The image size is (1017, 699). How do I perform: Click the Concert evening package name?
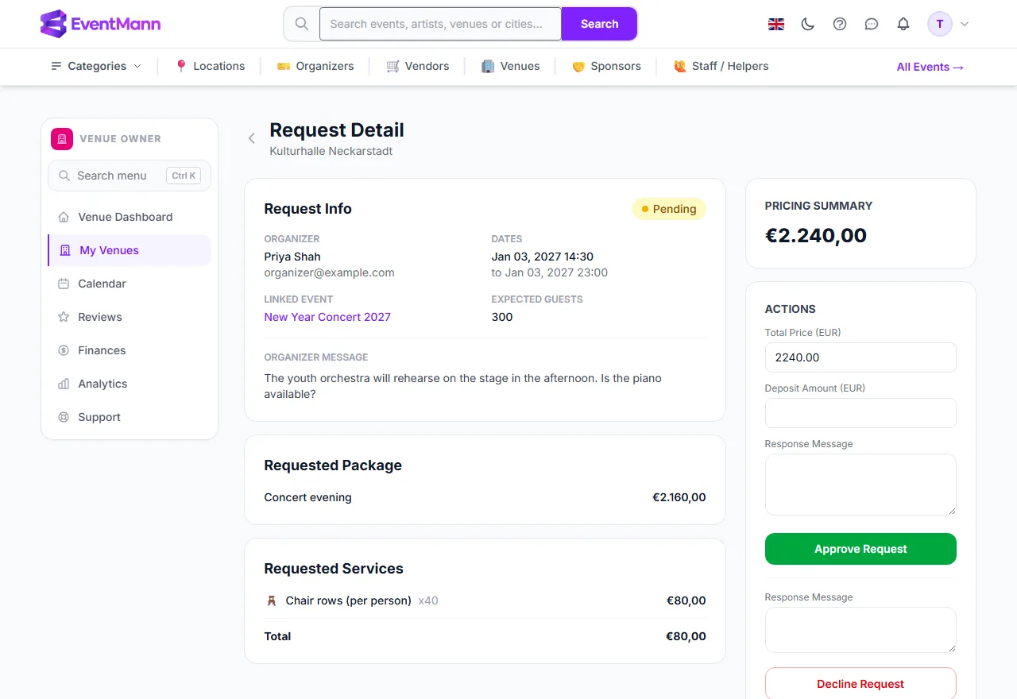[307, 497]
